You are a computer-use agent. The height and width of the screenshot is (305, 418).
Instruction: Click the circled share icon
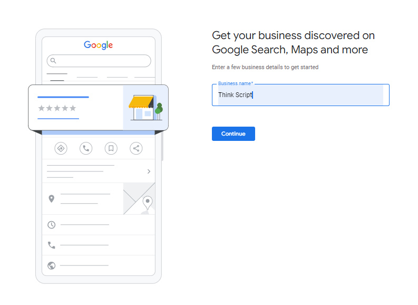pyautogui.click(x=136, y=148)
